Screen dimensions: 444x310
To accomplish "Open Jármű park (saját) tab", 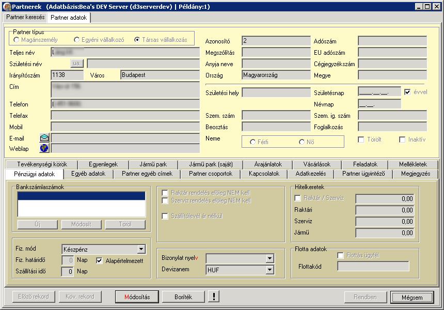I will pyautogui.click(x=211, y=164).
